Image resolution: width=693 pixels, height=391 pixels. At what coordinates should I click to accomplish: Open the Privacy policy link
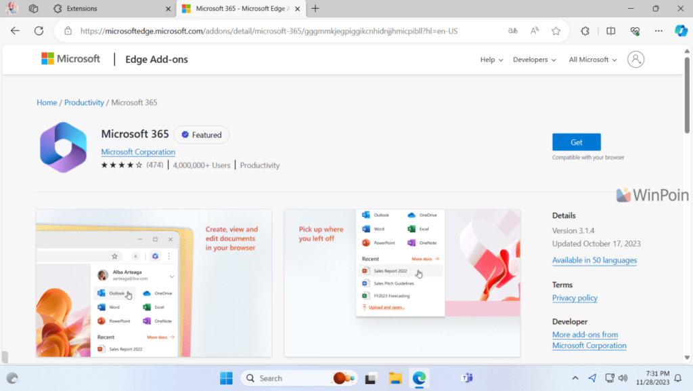(575, 297)
